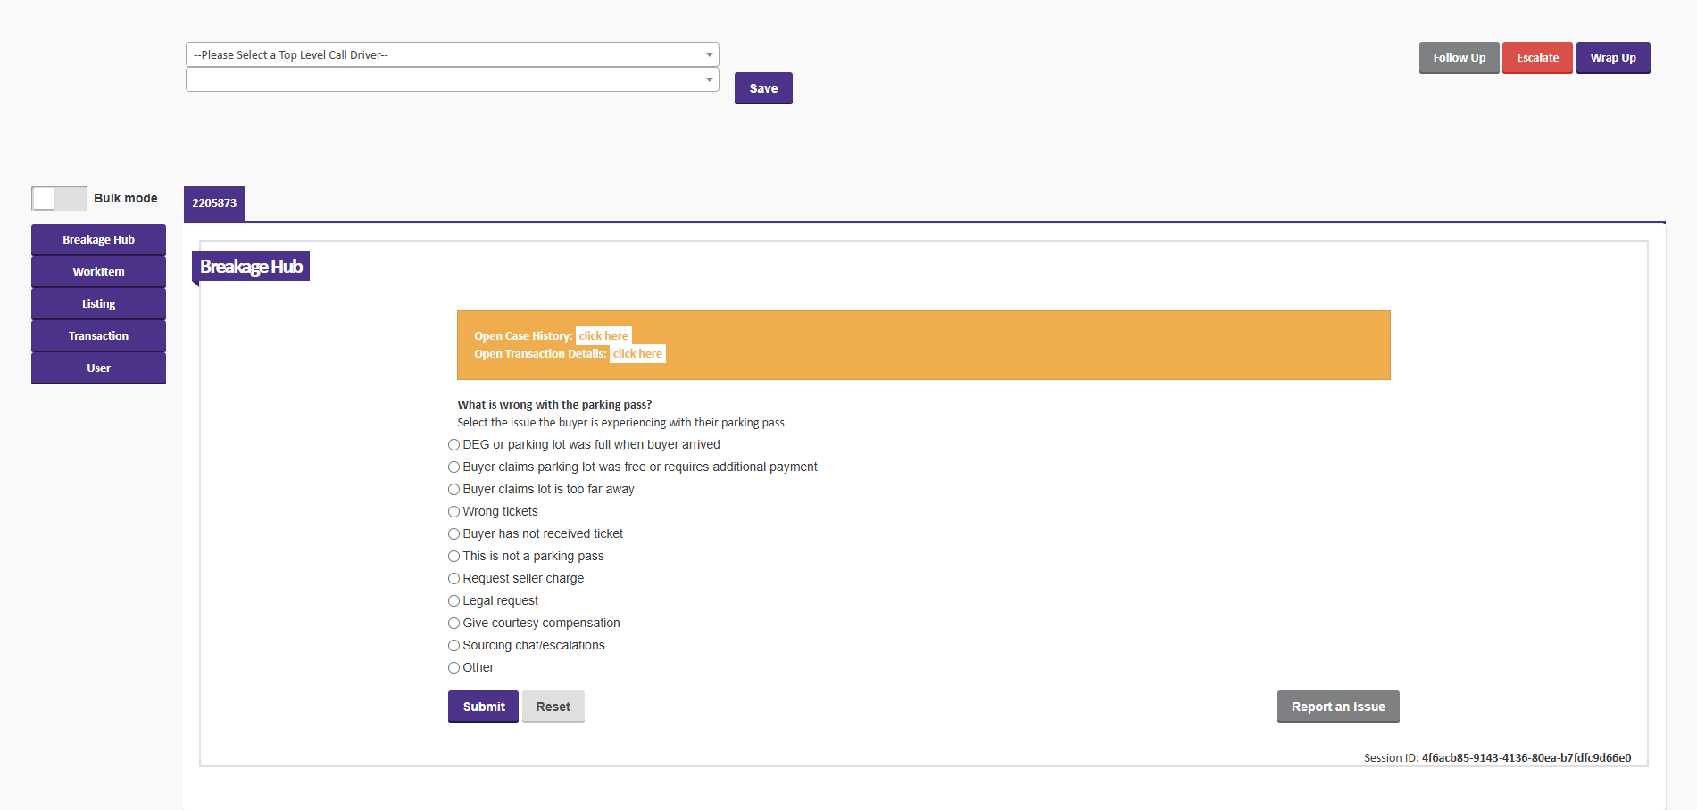Click the Save button
The width and height of the screenshot is (1697, 810).
[763, 88]
